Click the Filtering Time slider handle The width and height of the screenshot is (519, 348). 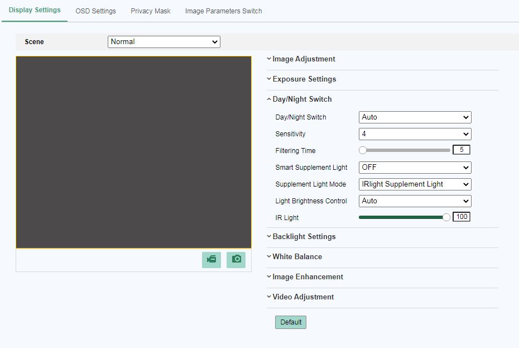click(363, 150)
